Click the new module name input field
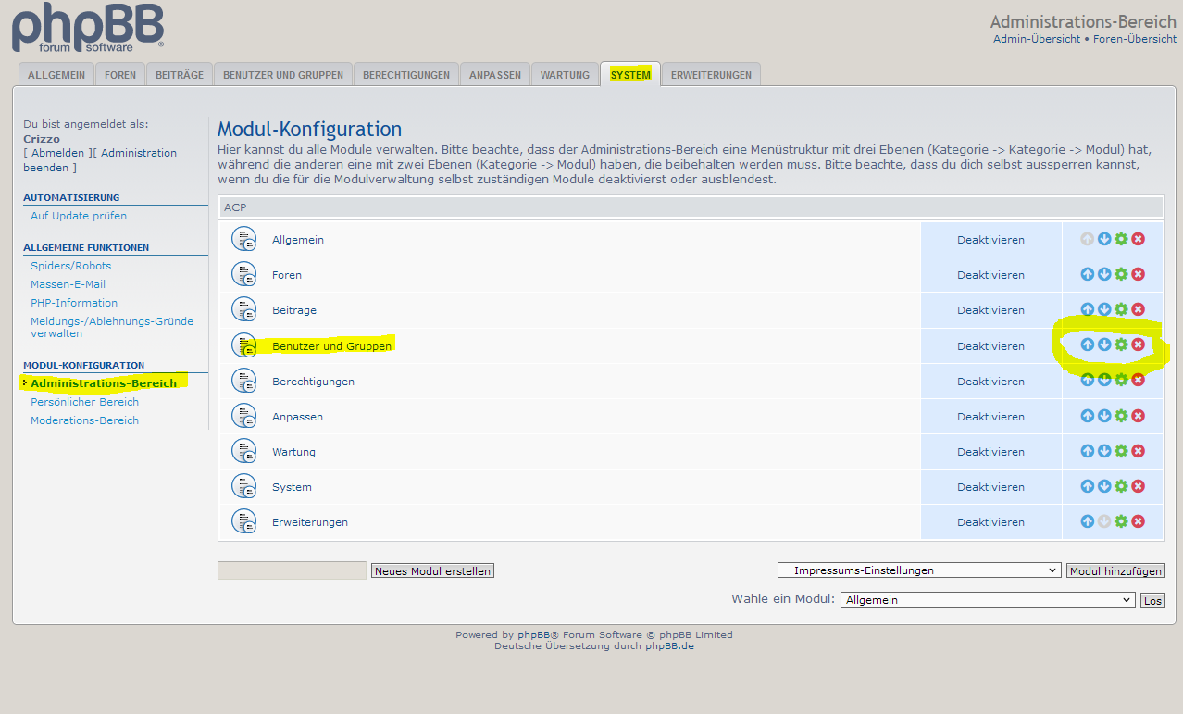Image resolution: width=1183 pixels, height=714 pixels. (x=292, y=571)
